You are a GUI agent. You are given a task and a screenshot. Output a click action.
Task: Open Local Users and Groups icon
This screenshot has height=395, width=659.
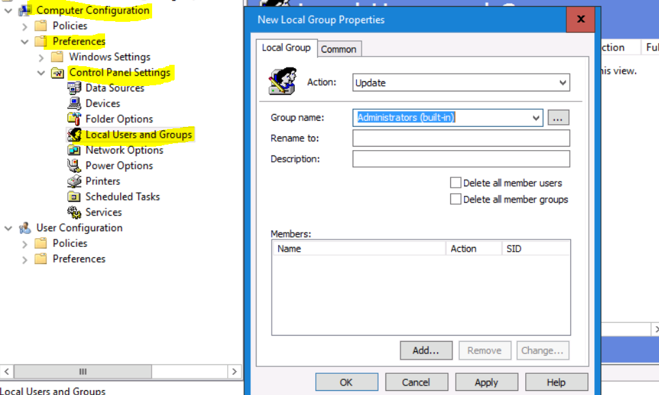click(74, 134)
